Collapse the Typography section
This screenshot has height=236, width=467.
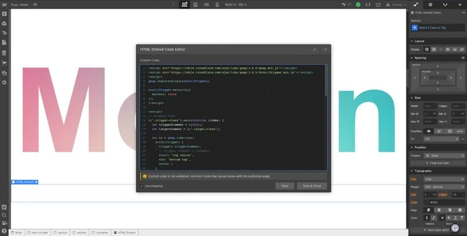[412, 171]
